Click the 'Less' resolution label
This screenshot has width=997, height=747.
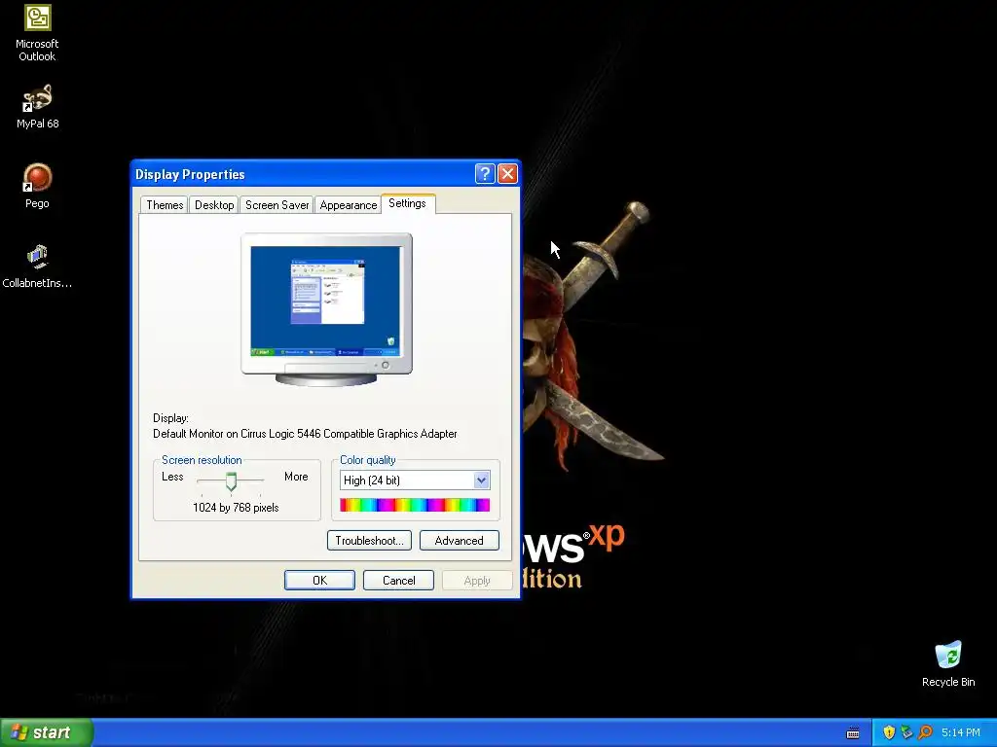(x=172, y=477)
